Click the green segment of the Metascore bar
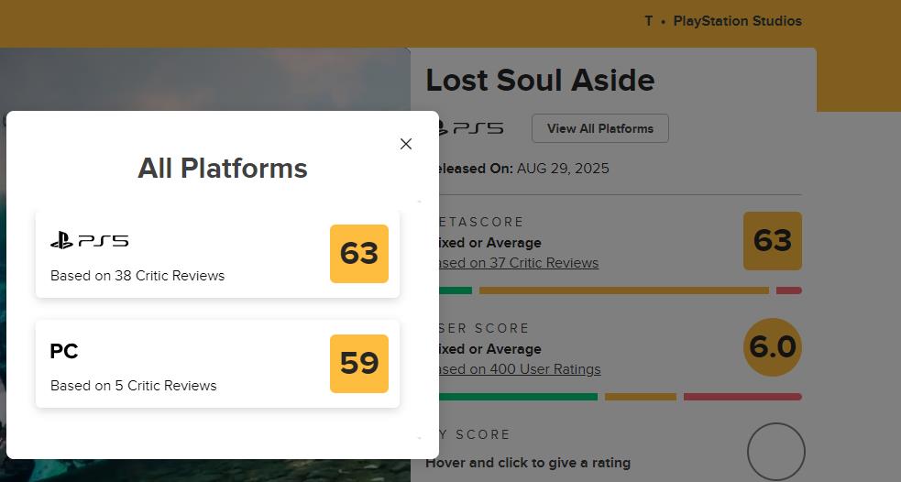This screenshot has width=901, height=482. 456,290
